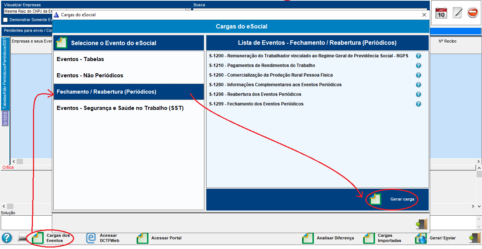Viewport: 482px width, 249px height.
Task: Select Fechamento / Reabertura (Periódicos) category
Action: tap(129, 92)
